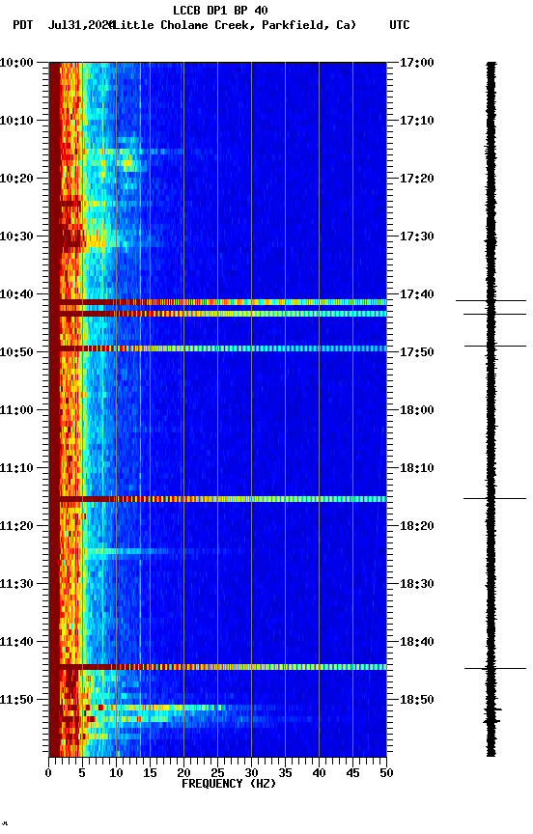Click the '45' frequency axis label
The width and height of the screenshot is (533, 834).
coord(352,773)
